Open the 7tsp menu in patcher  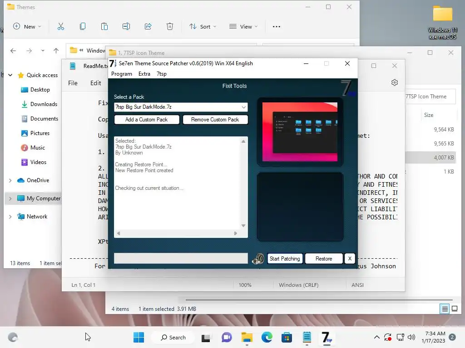162,74
